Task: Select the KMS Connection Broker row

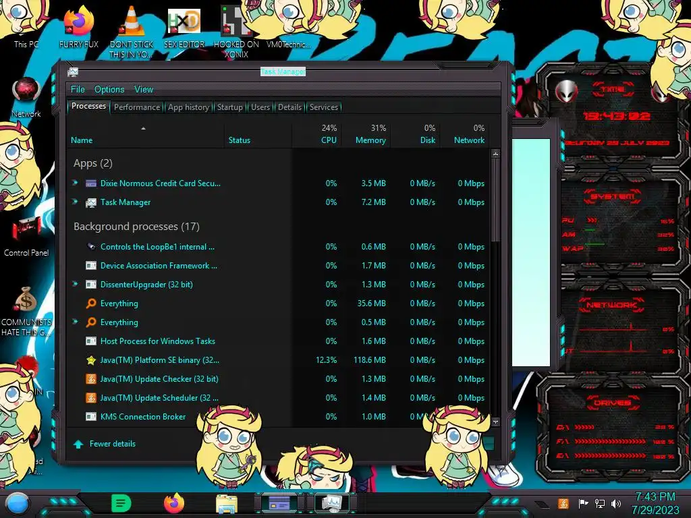Action: [279, 417]
